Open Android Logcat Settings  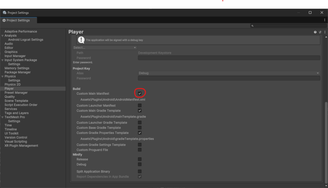(26, 40)
